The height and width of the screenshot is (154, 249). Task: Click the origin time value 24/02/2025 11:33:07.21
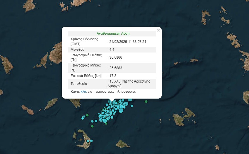(x=128, y=42)
